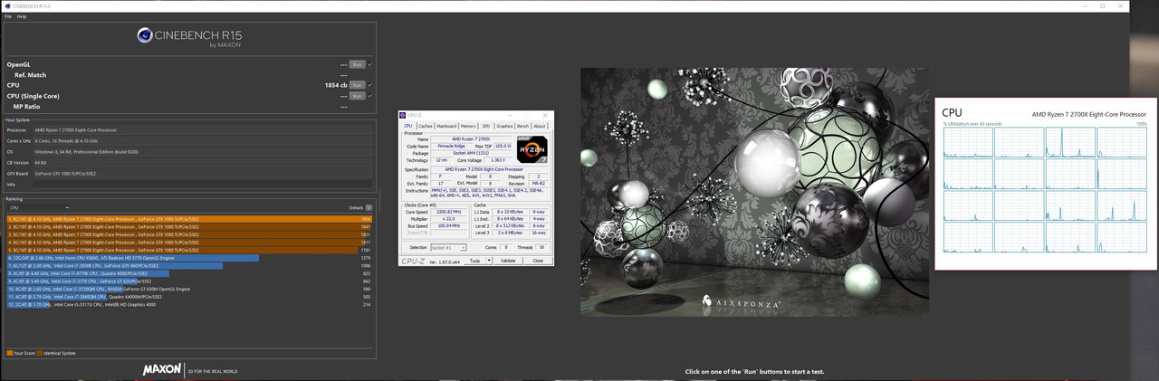The height and width of the screenshot is (381, 1159).
Task: Click the Cinebench title bar app icon
Action: (7, 6)
